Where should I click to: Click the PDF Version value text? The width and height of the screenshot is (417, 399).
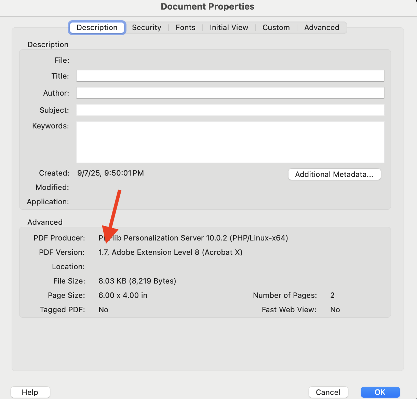pos(170,252)
